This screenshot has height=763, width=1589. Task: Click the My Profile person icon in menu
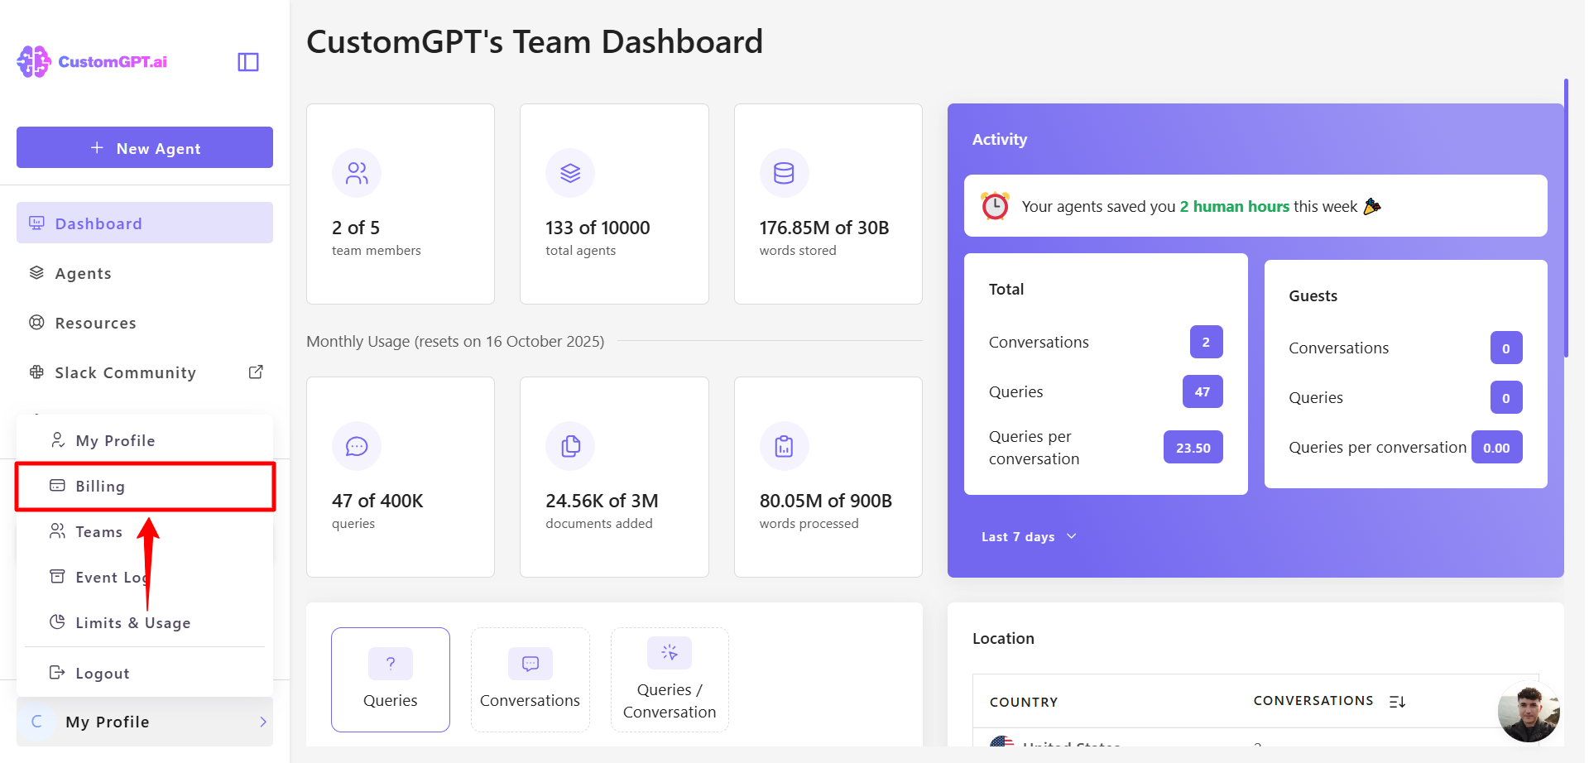point(57,439)
